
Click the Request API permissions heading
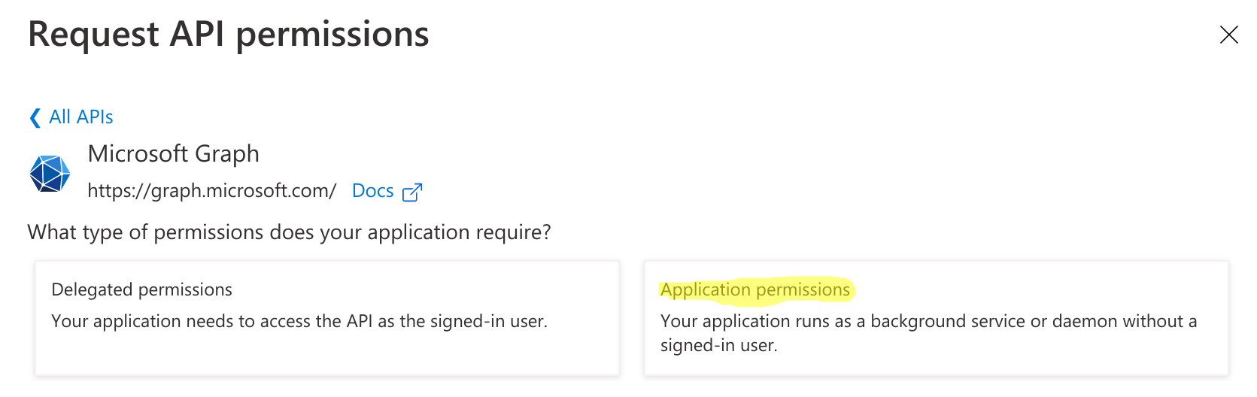[228, 35]
